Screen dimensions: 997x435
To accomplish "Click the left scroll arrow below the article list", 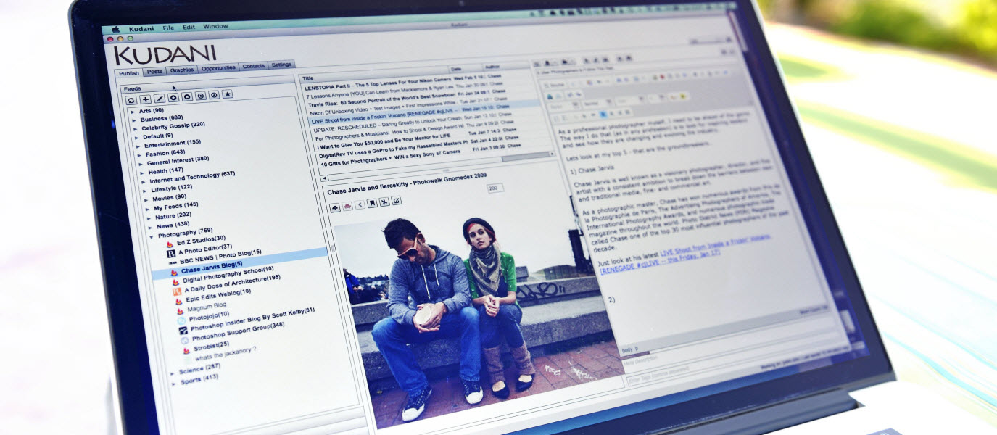I will click(x=324, y=178).
